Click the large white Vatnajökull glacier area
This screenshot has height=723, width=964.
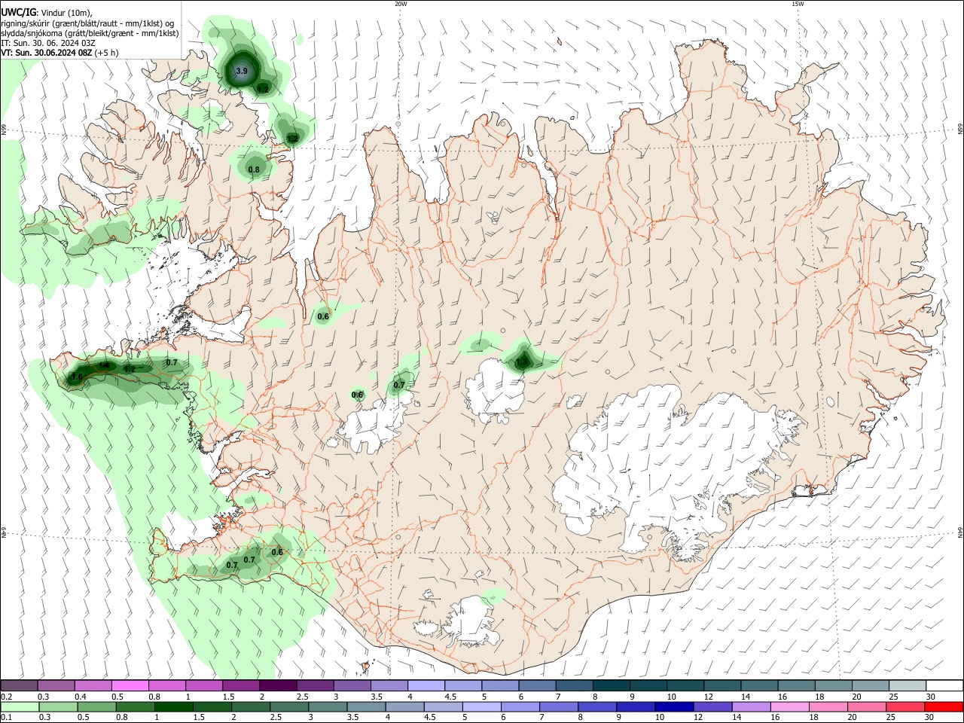click(x=663, y=467)
